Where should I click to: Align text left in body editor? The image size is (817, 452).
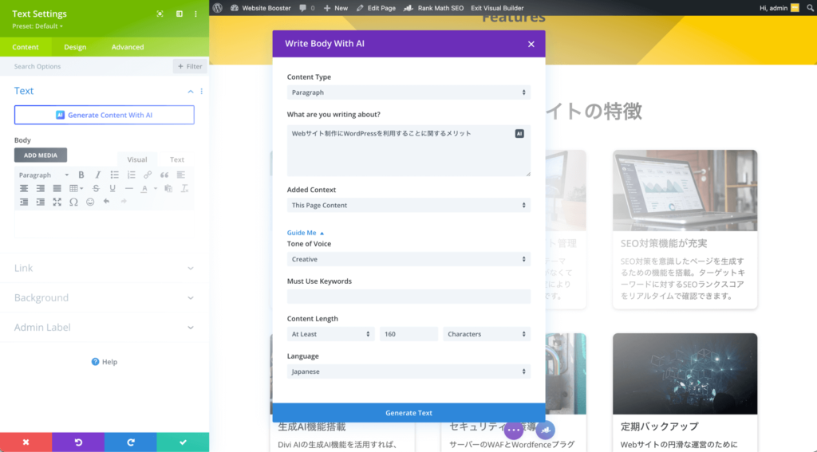[x=181, y=175]
